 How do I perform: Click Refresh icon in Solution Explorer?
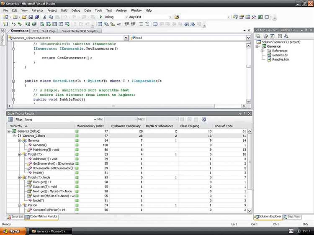pos(272,36)
